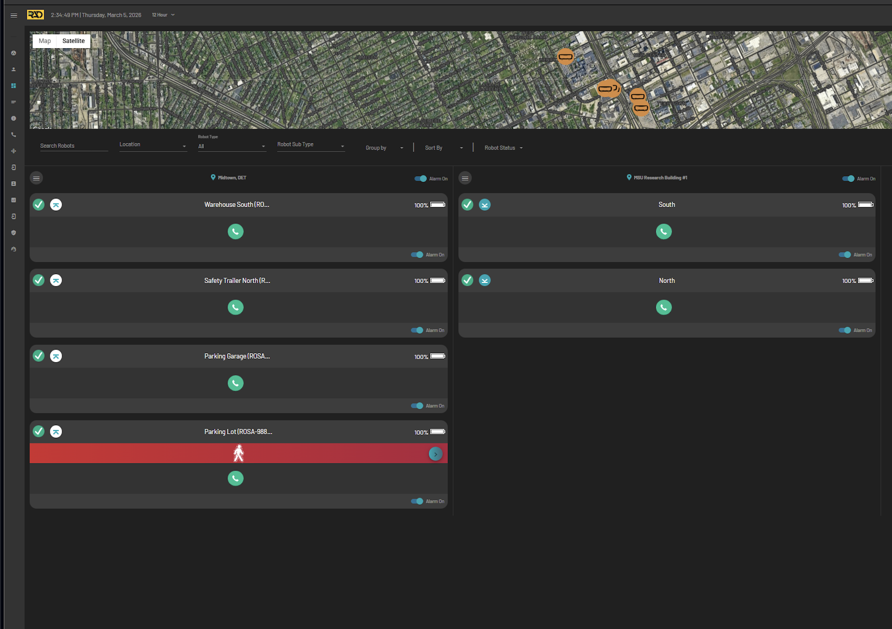Toggle Safety Trailer North Alarm On switch
The image size is (892, 629).
[417, 330]
